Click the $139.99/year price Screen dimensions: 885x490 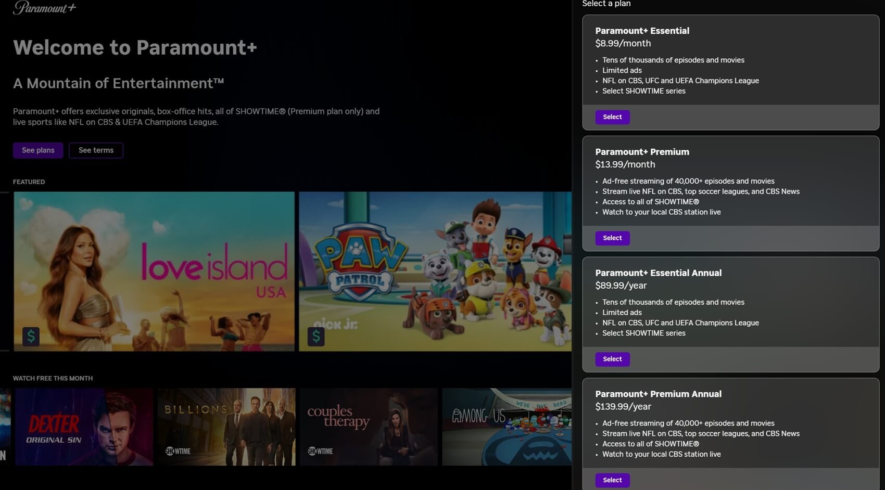(x=623, y=407)
